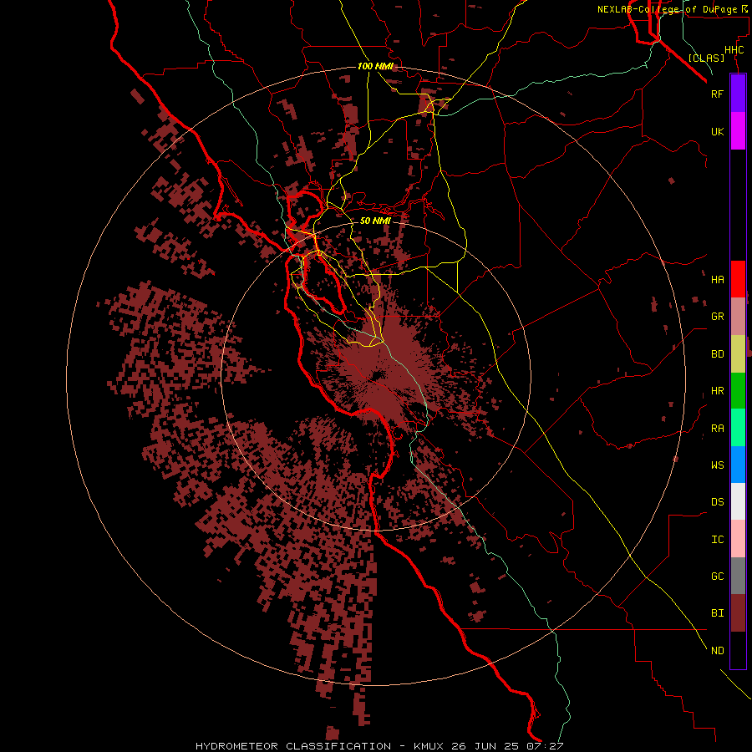Click the UK legend label
Screen dimensions: 752x752
(x=717, y=131)
